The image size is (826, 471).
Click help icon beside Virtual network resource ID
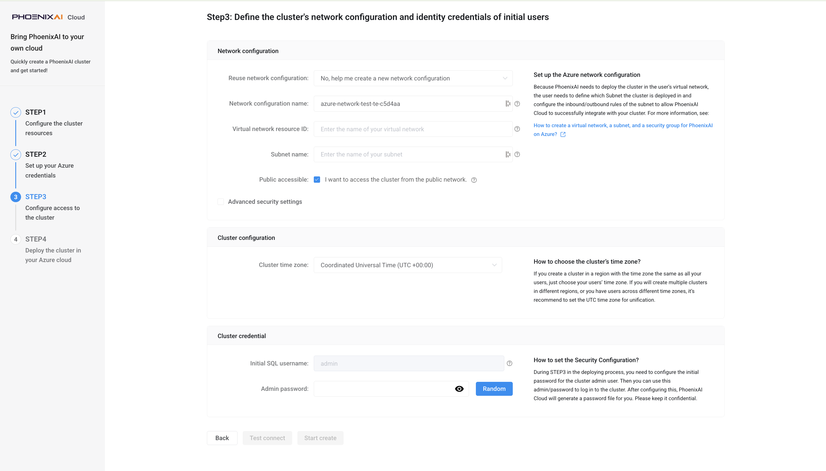tap(517, 129)
